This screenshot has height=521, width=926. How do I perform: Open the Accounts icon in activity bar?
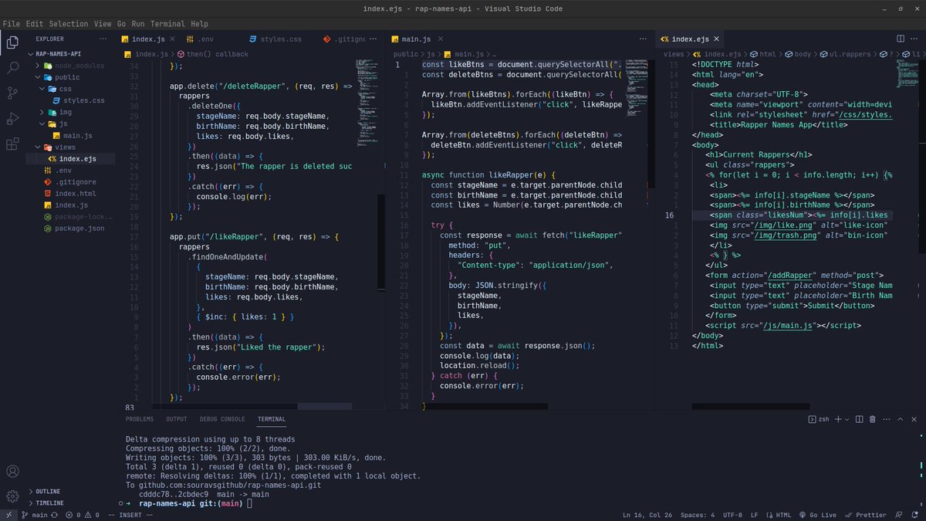[x=12, y=472]
